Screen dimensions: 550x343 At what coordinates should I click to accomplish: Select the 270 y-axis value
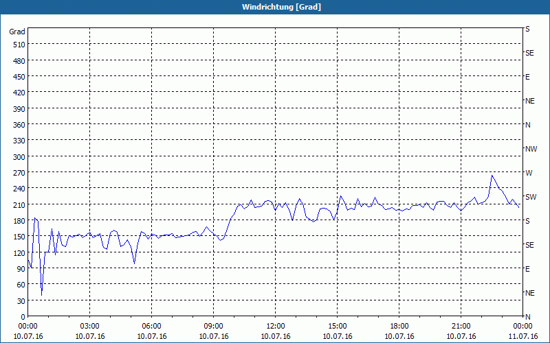(x=19, y=173)
